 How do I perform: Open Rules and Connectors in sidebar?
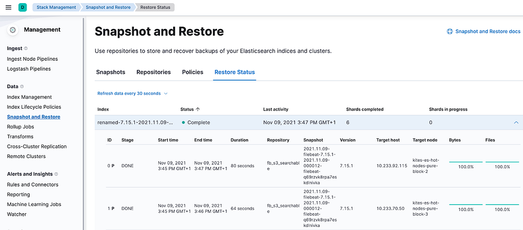coord(33,185)
